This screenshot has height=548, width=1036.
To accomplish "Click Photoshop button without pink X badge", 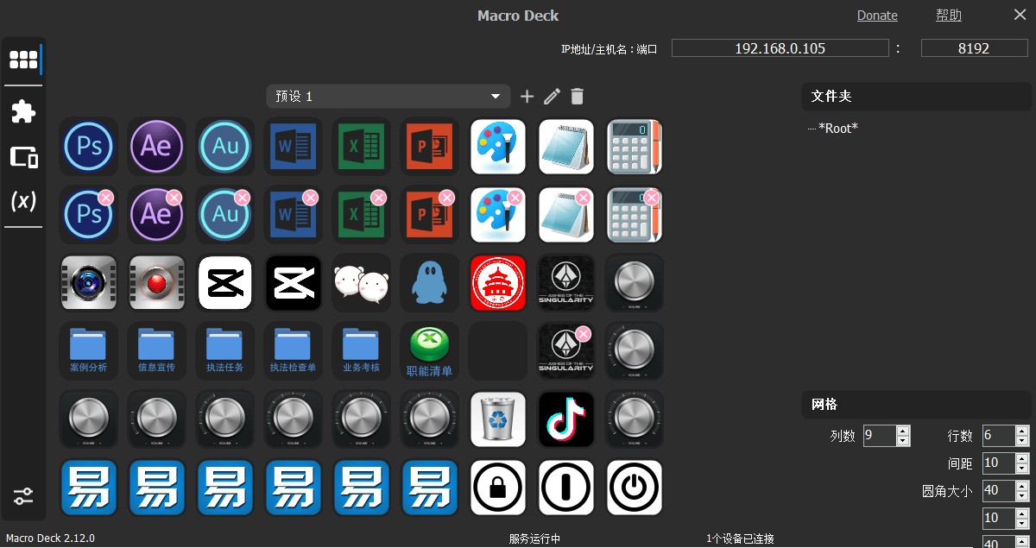I will 88,146.
